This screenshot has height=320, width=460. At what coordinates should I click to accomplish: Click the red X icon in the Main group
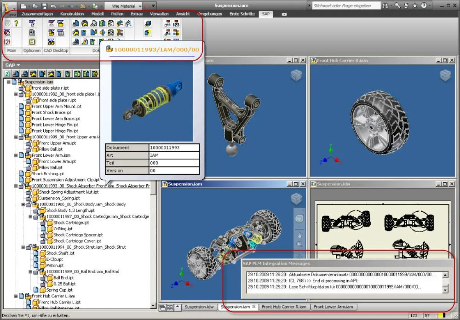(x=7, y=33)
